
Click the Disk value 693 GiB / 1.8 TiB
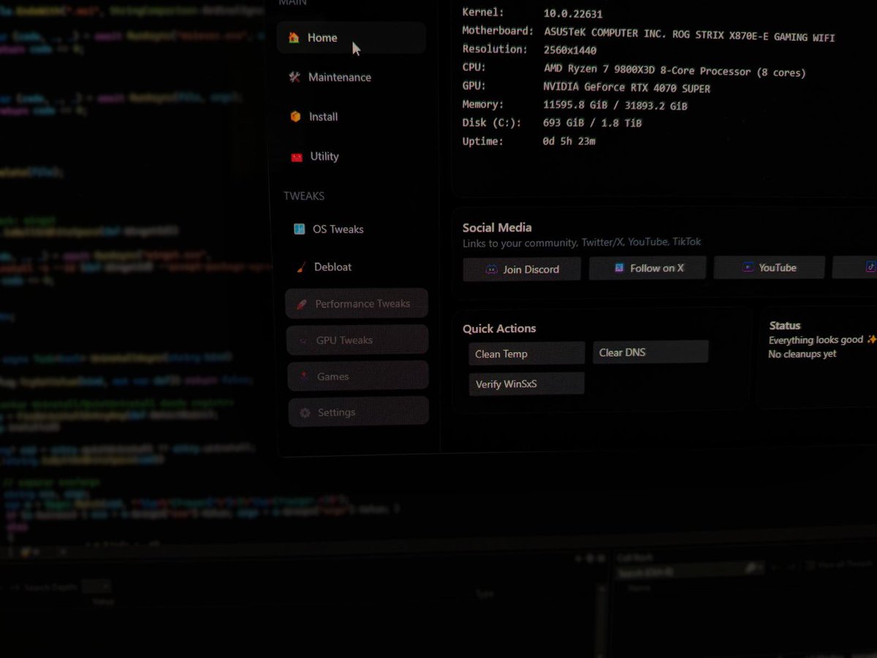pyautogui.click(x=593, y=123)
